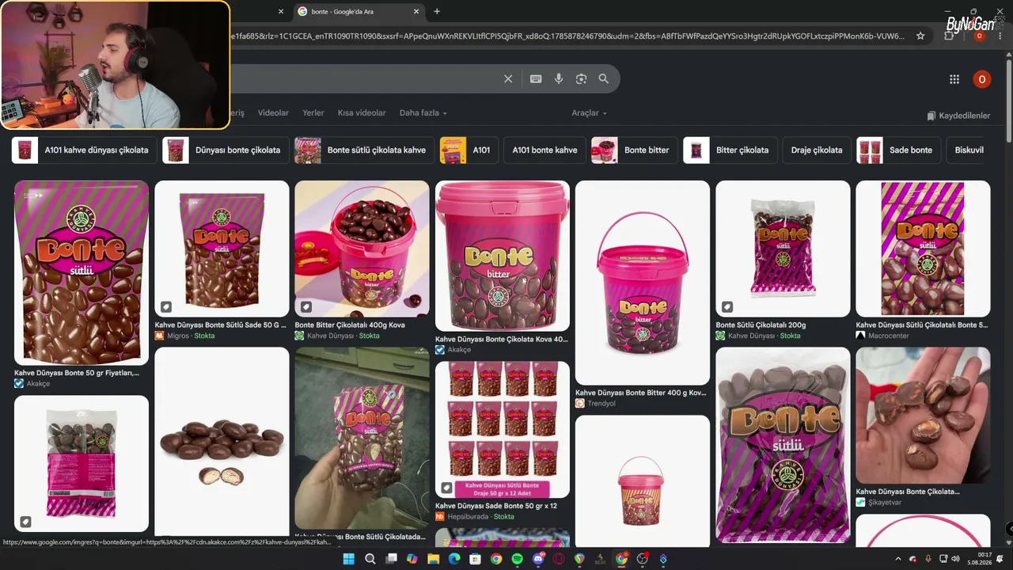This screenshot has width=1013, height=570.
Task: Switch to the Videolar tab
Action: coord(273,113)
